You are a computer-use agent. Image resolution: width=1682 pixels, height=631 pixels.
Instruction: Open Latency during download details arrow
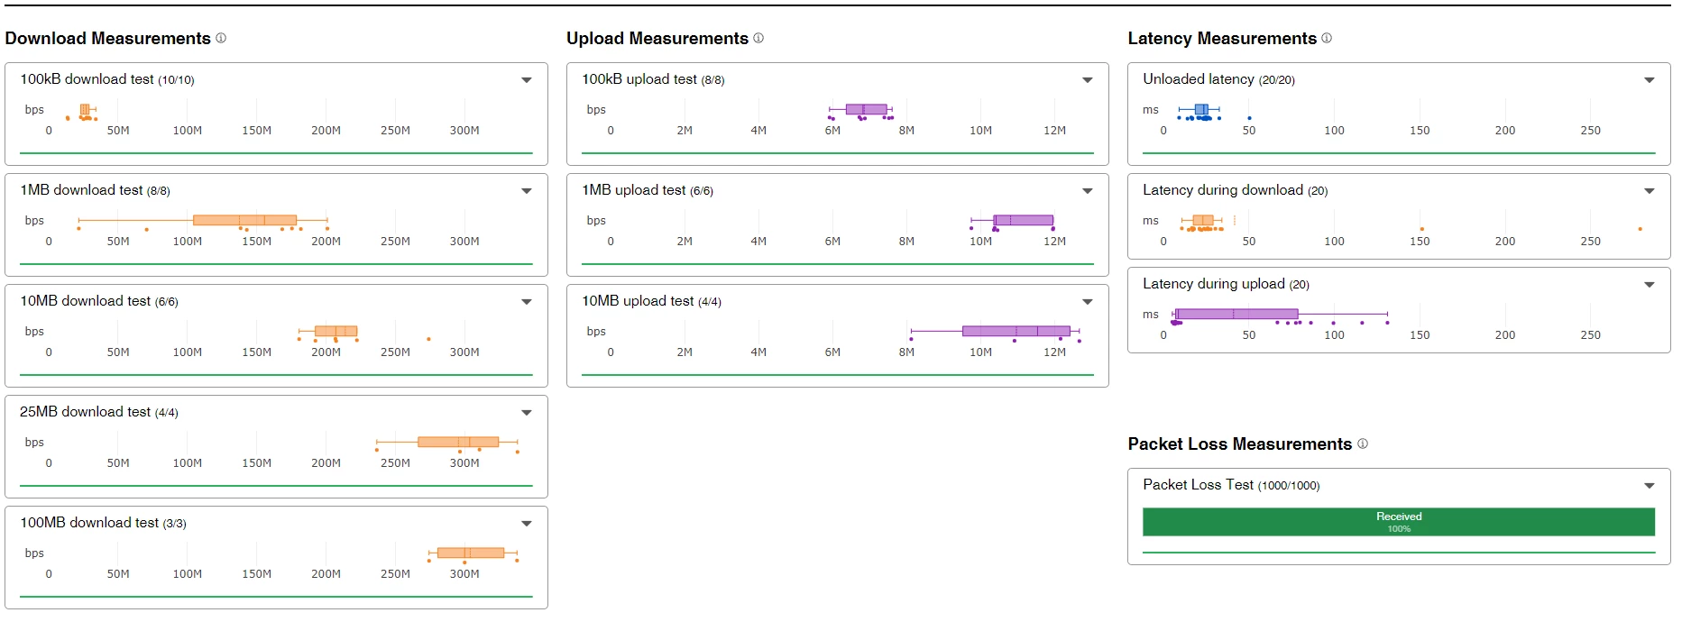[x=1650, y=191]
